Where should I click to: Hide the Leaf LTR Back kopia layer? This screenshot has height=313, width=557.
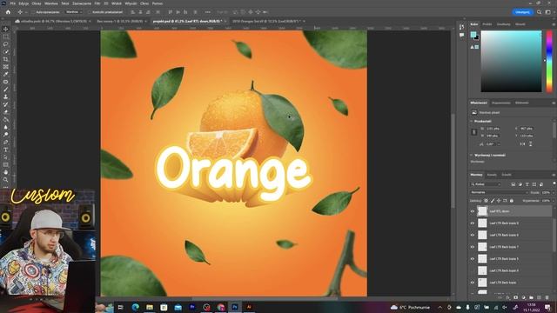pos(473,283)
